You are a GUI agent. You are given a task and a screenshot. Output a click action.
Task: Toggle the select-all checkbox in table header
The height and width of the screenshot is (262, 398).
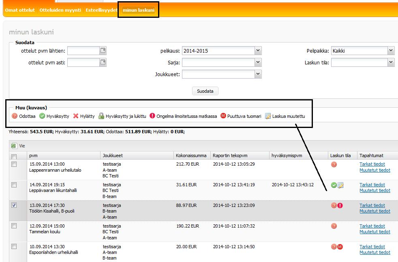pos(14,156)
